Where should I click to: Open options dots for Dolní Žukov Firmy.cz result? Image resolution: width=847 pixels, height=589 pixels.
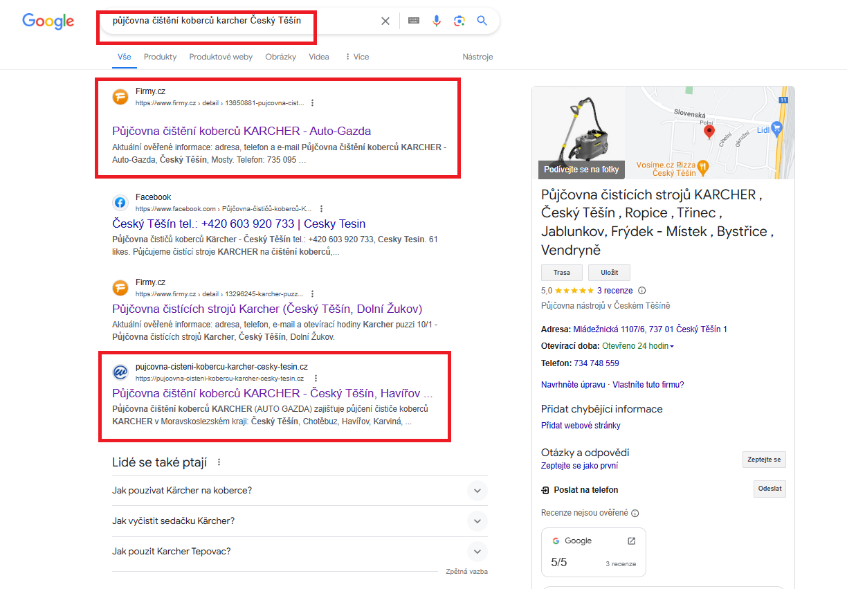312,294
